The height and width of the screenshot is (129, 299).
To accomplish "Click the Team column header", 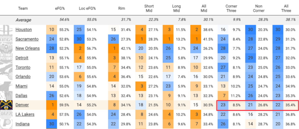I will click(x=23, y=8).
